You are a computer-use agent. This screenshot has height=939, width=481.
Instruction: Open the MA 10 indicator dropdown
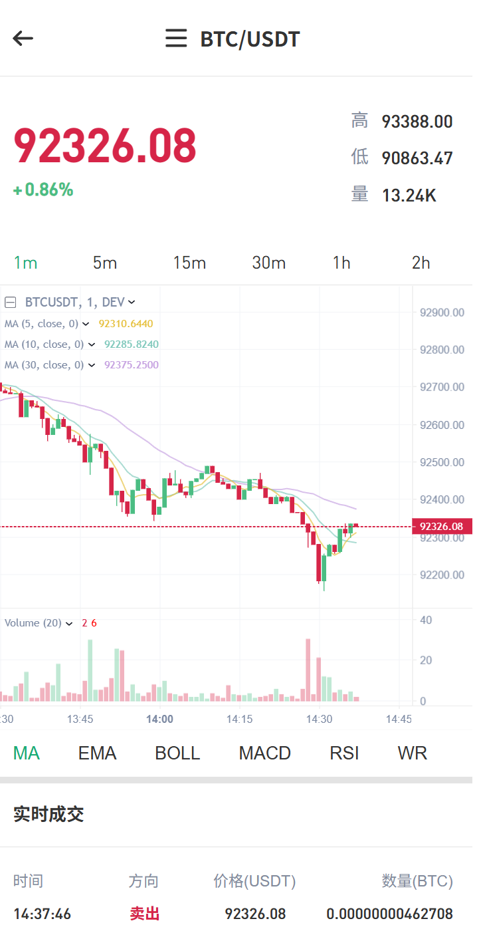point(92,344)
